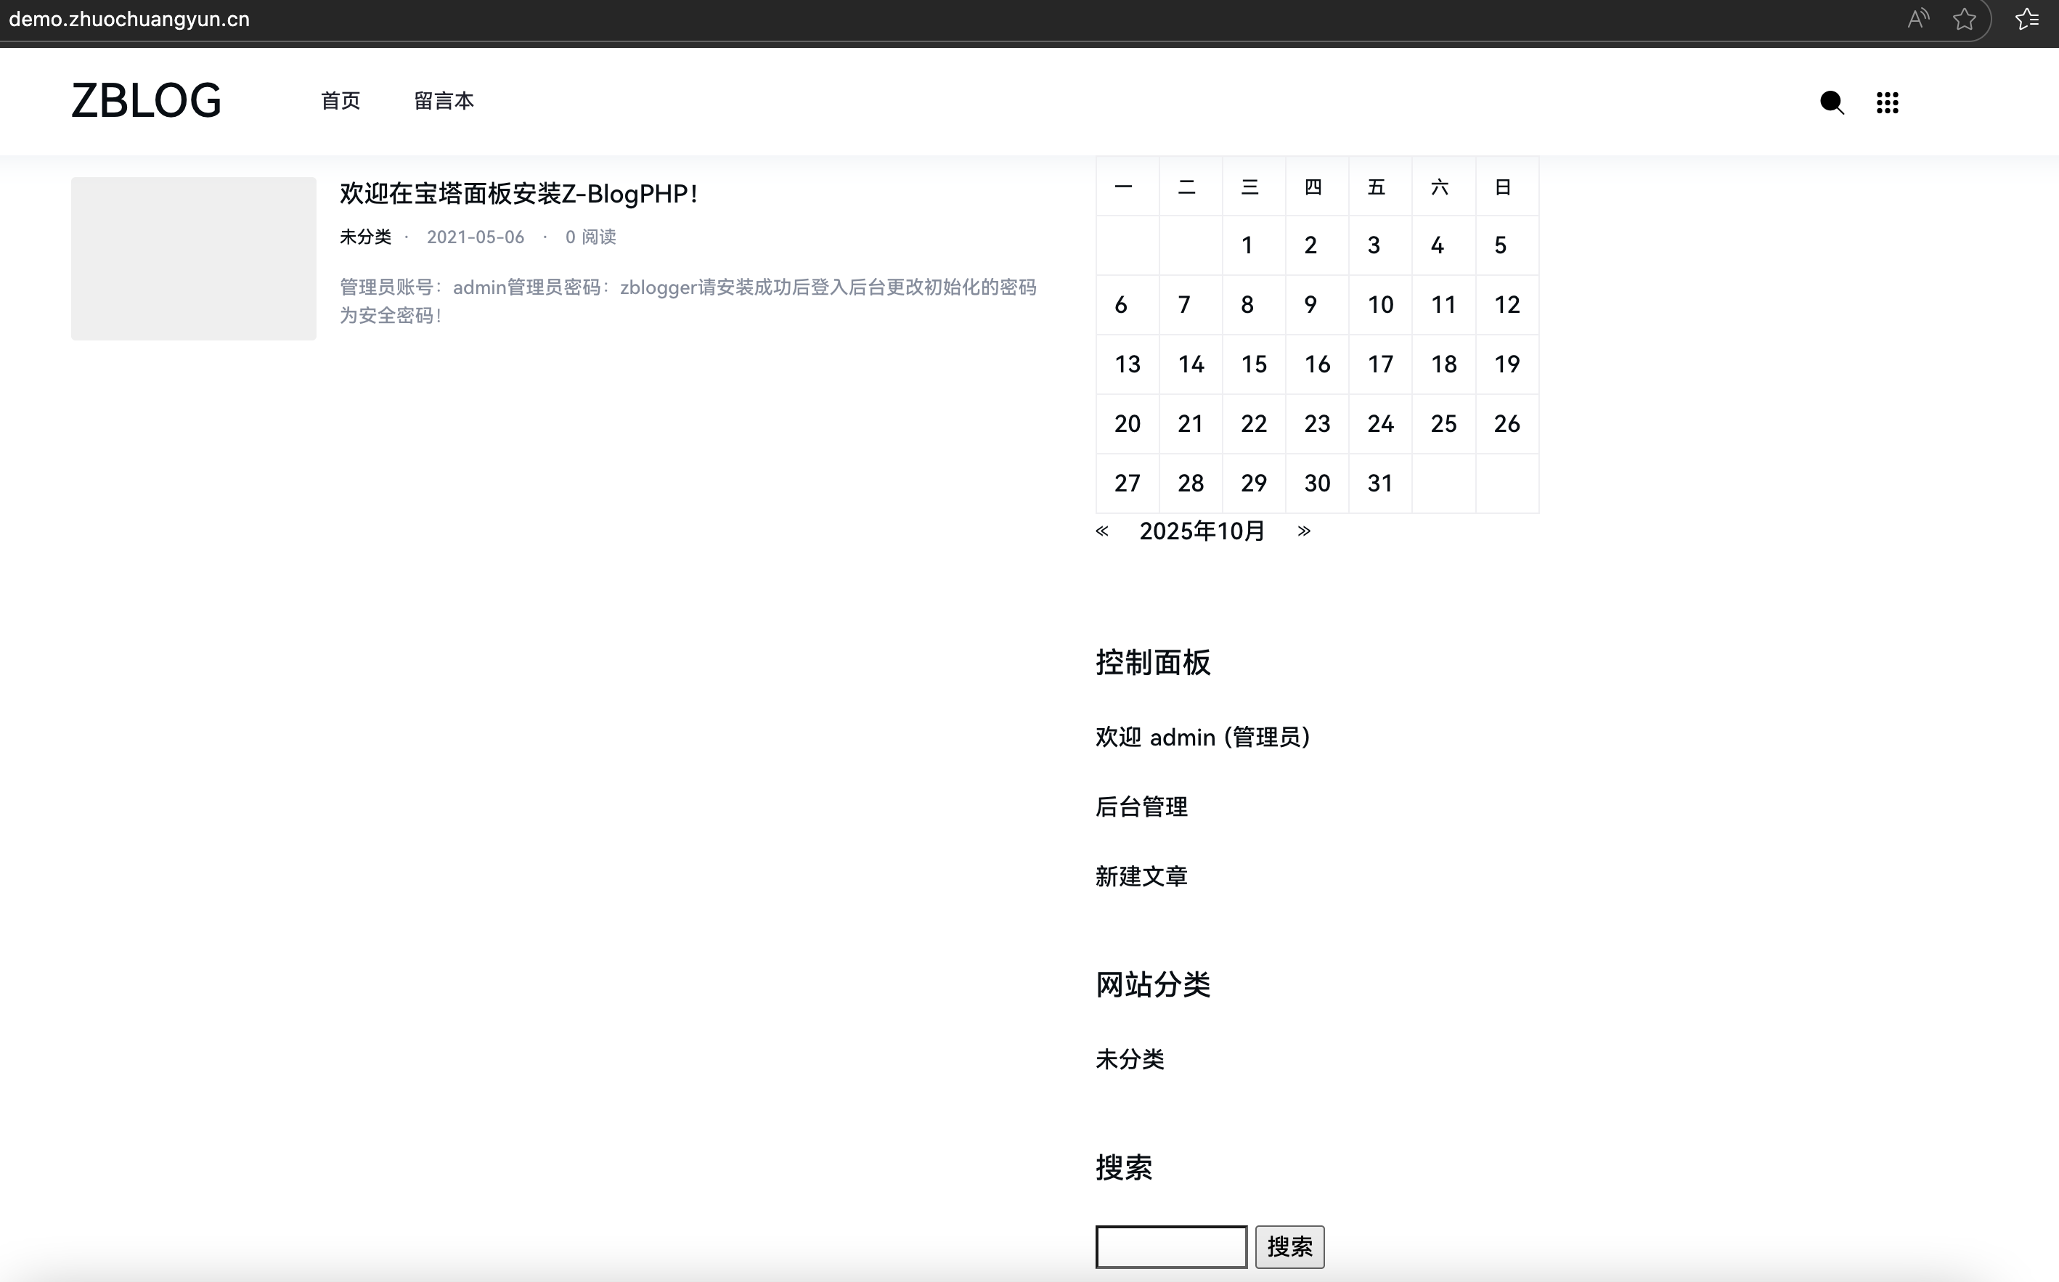
Task: Open the 留言本 navigation item
Action: coord(444,101)
